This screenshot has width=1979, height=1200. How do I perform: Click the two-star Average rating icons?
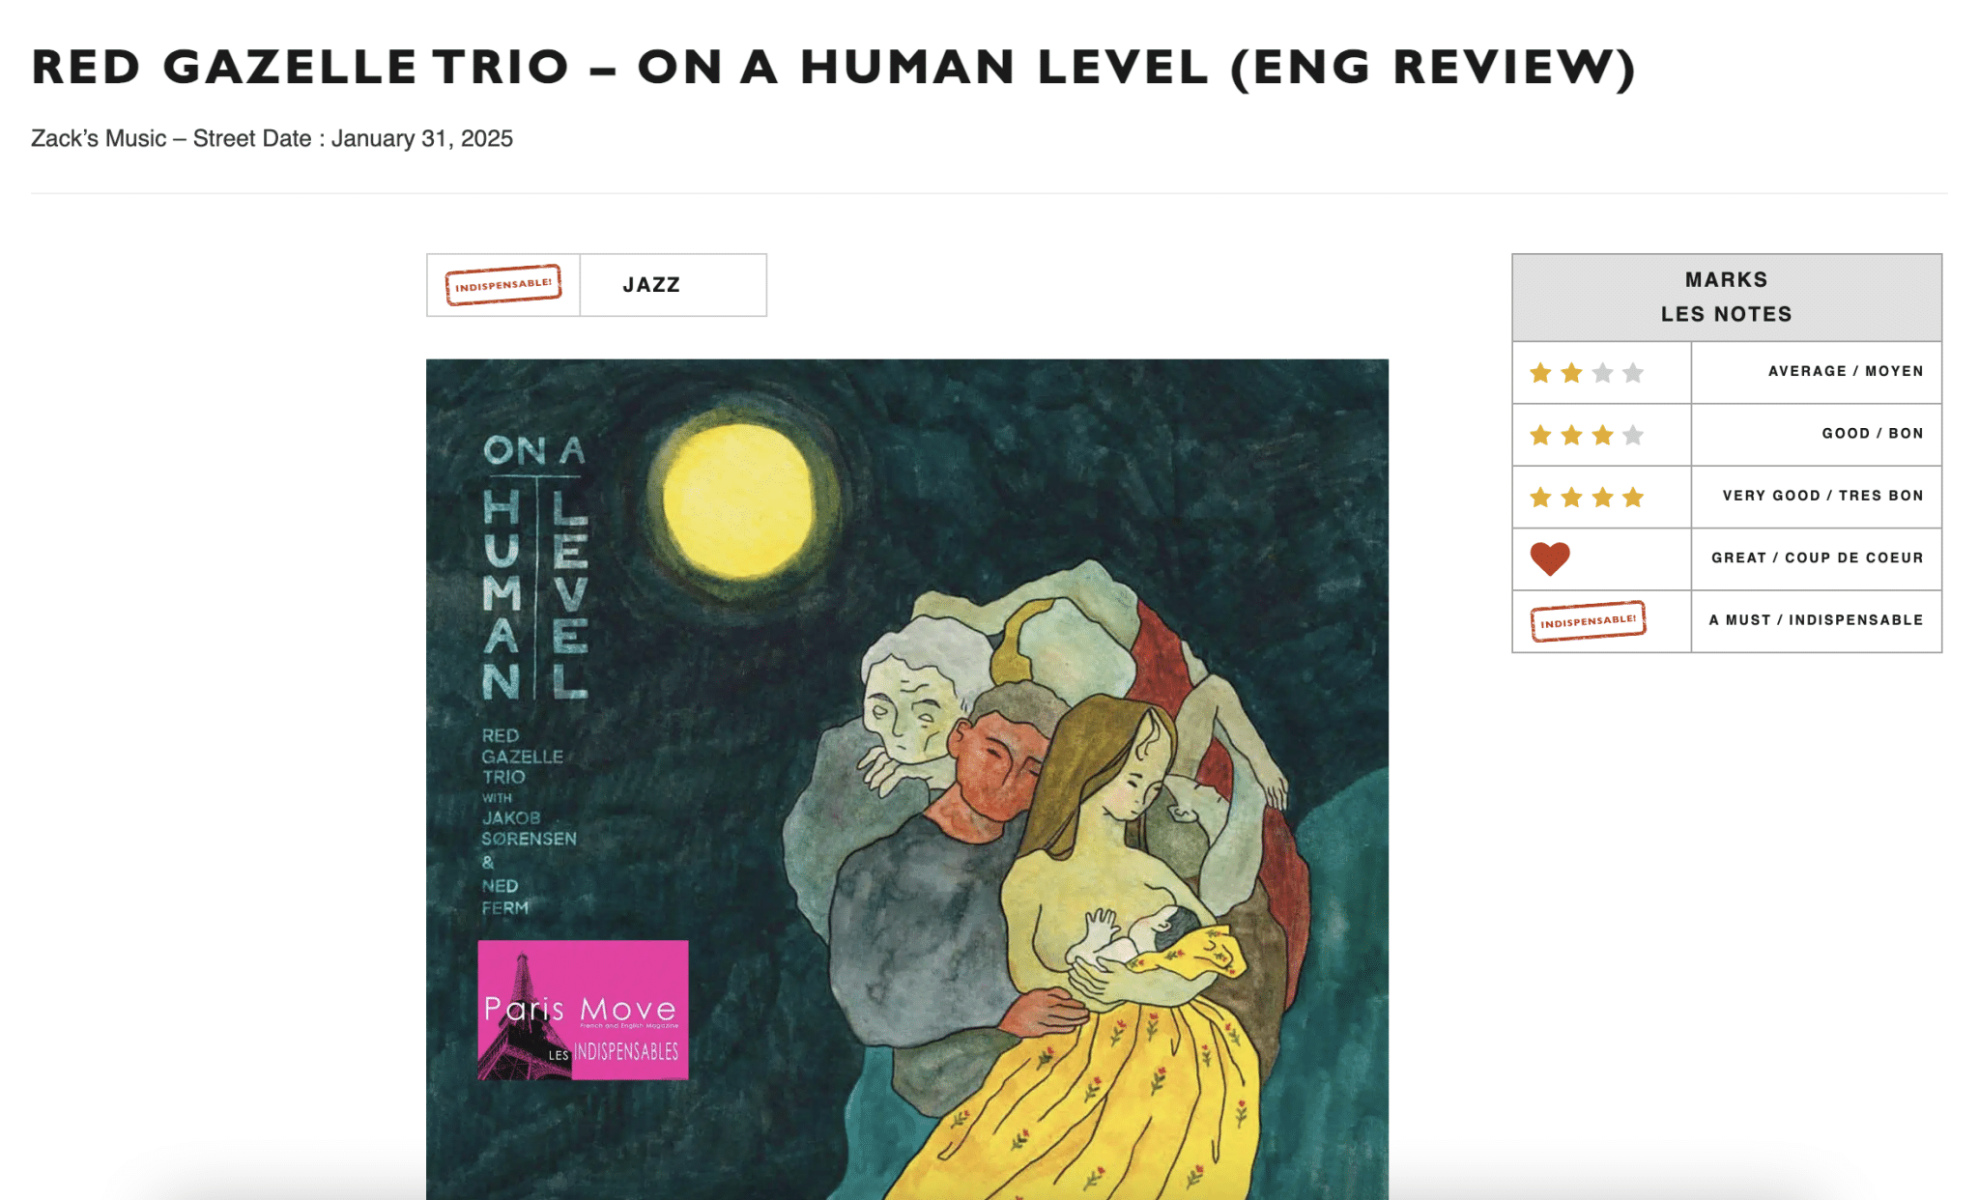click(x=1587, y=372)
